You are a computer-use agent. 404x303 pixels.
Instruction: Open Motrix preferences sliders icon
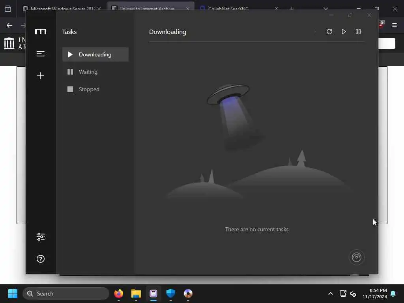click(x=41, y=237)
